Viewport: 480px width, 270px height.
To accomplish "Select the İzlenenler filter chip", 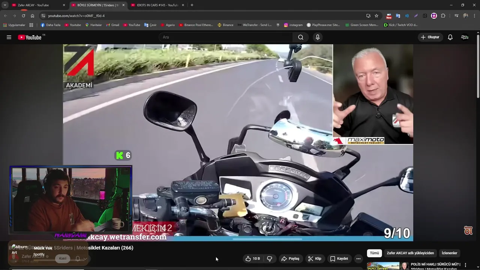I will (x=449, y=253).
